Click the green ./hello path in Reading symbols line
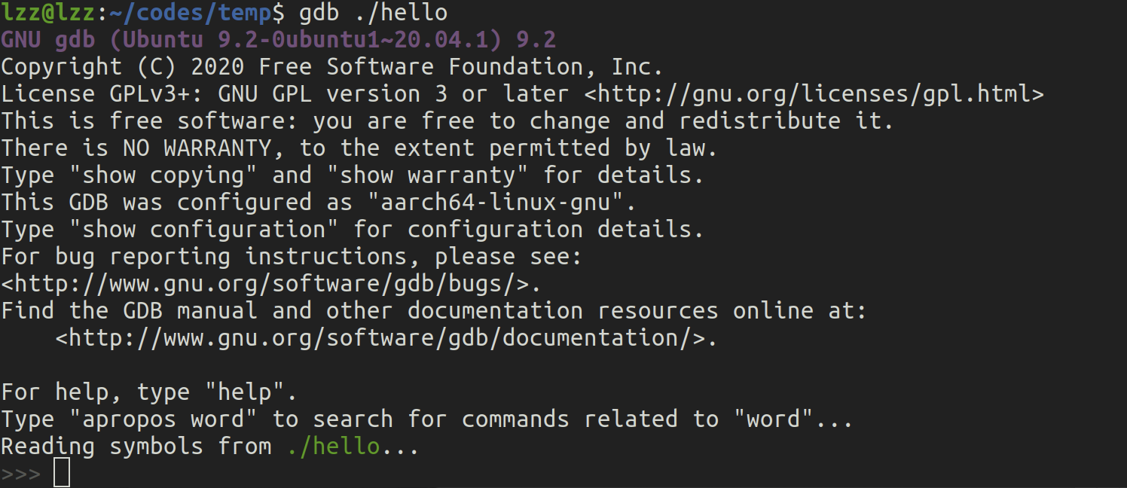The height and width of the screenshot is (488, 1127). (x=334, y=447)
